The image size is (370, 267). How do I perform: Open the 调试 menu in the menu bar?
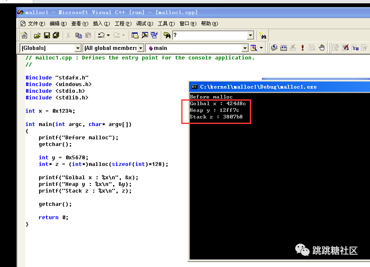click(x=145, y=24)
